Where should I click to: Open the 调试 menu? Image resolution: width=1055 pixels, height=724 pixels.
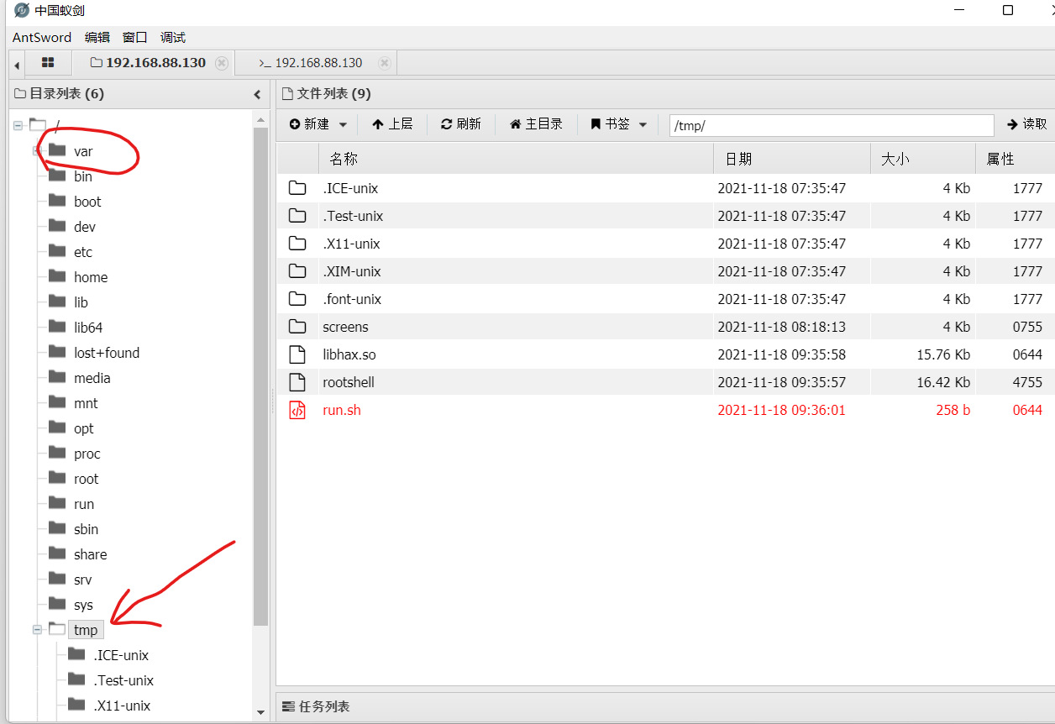[173, 38]
